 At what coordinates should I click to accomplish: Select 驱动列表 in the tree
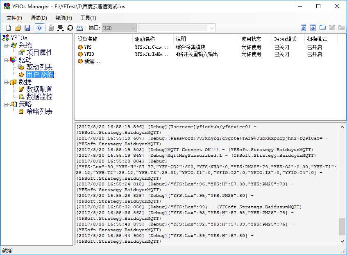pyautogui.click(x=39, y=67)
